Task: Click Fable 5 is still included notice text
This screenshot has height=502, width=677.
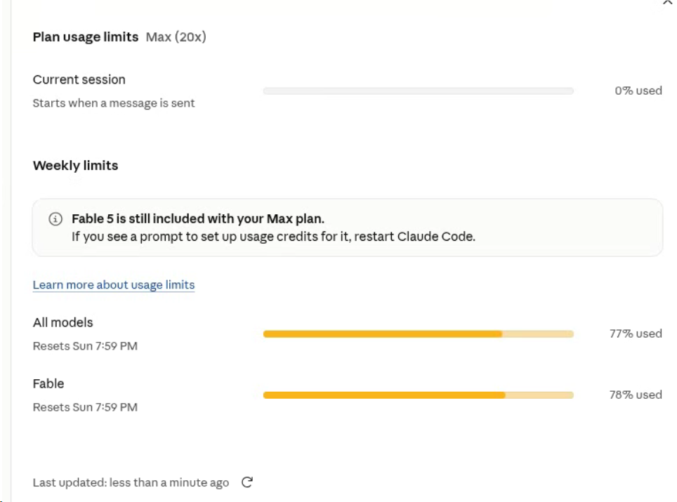Action: coord(198,219)
